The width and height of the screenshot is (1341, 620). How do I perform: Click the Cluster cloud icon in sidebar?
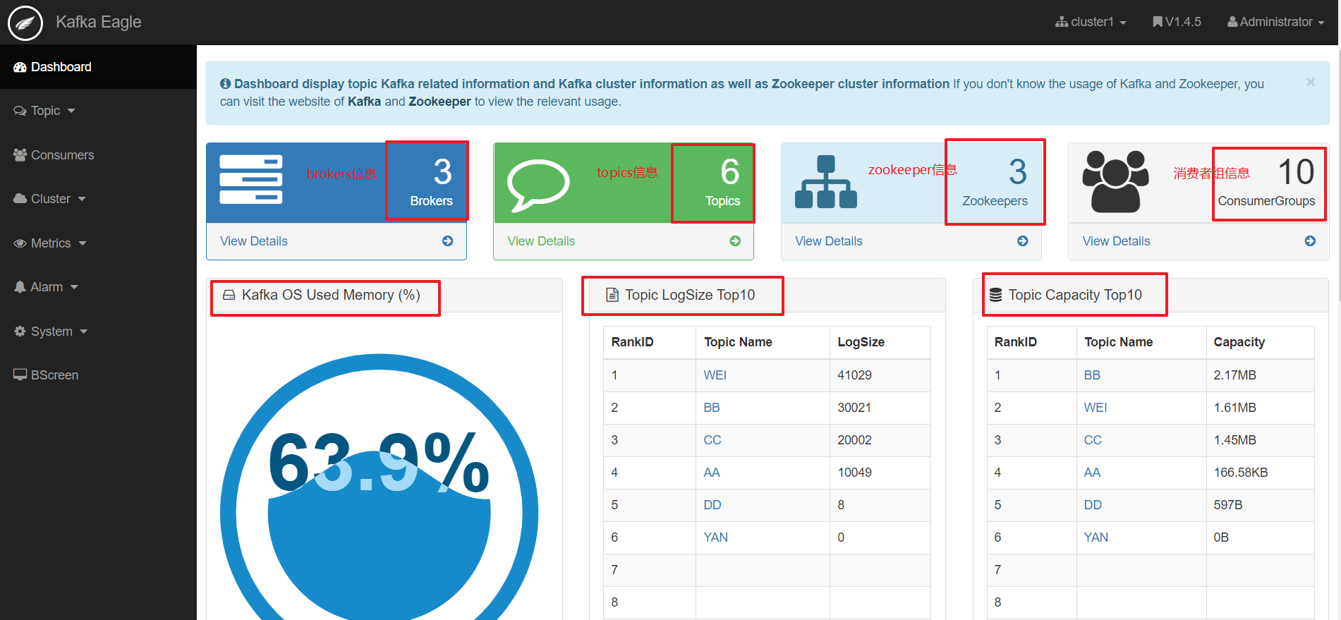(x=20, y=199)
